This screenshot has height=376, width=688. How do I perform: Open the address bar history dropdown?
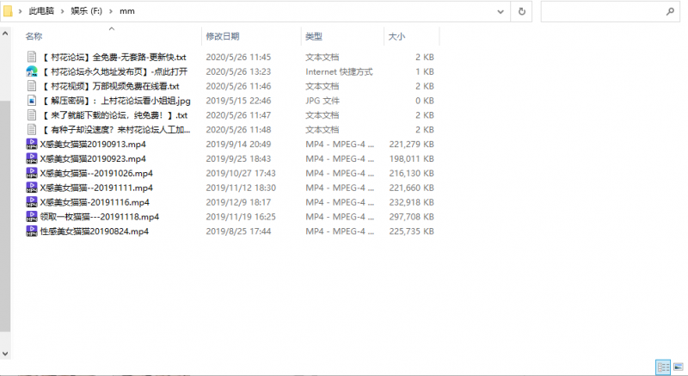coord(502,11)
